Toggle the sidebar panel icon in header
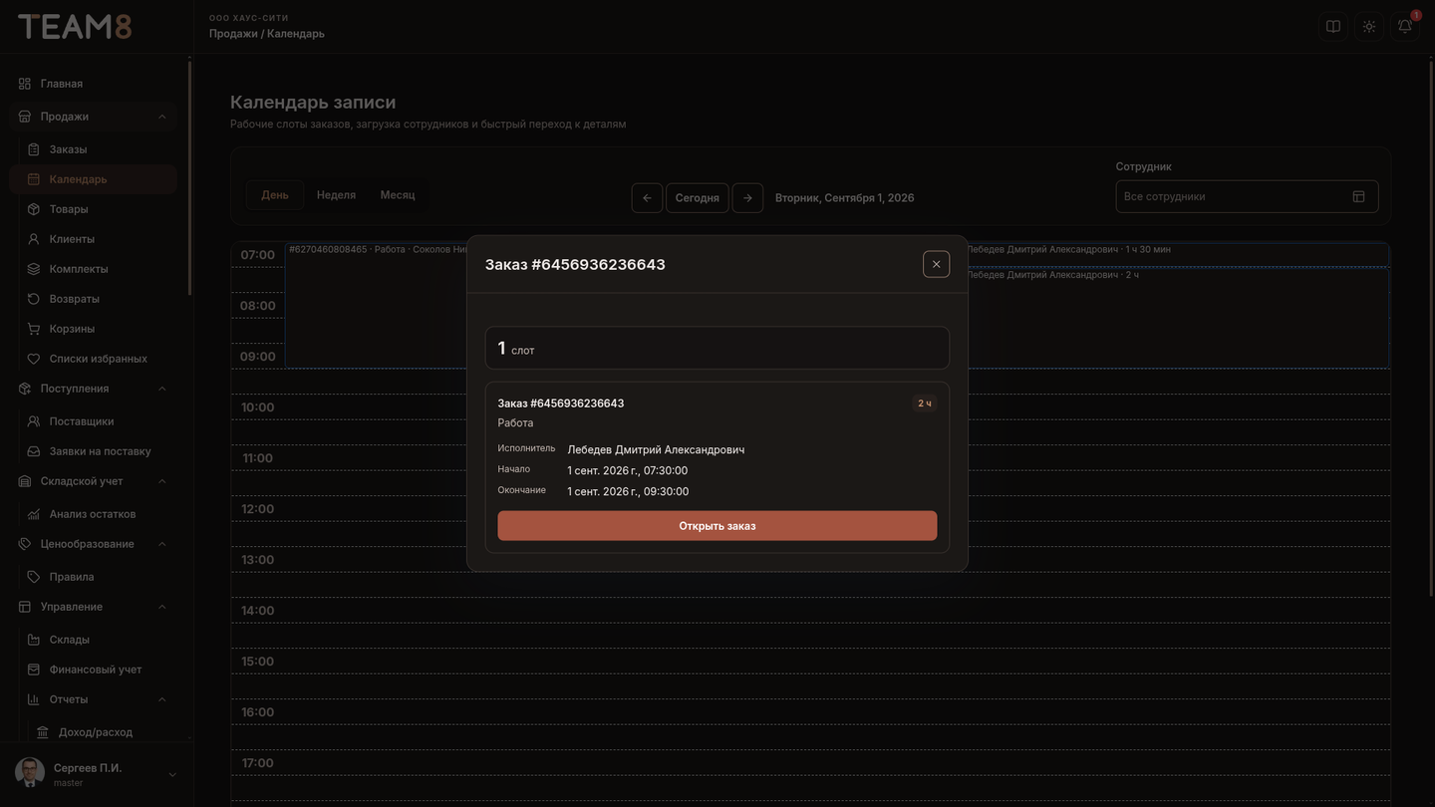 click(x=1333, y=26)
